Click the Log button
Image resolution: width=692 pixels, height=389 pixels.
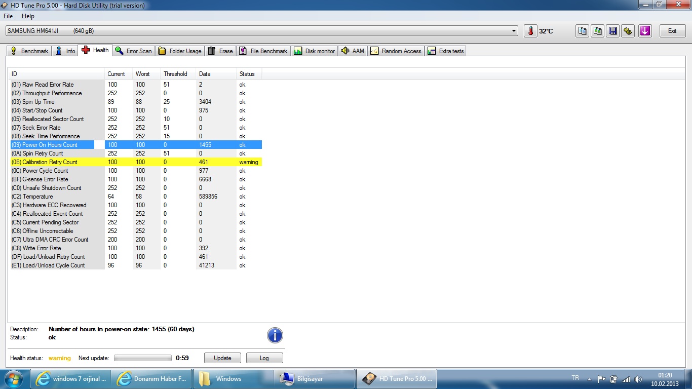coord(264,358)
